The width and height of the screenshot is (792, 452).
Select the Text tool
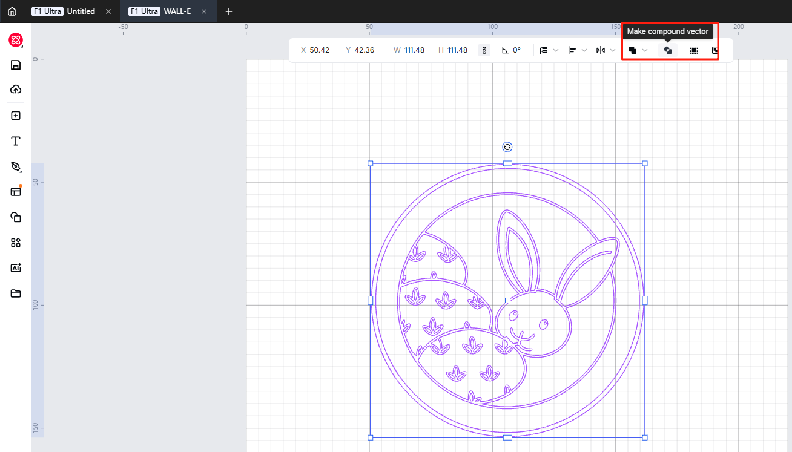pos(16,142)
